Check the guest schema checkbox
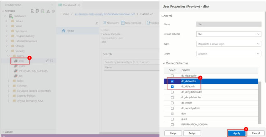The image size is (266, 137). [x=172, y=119]
